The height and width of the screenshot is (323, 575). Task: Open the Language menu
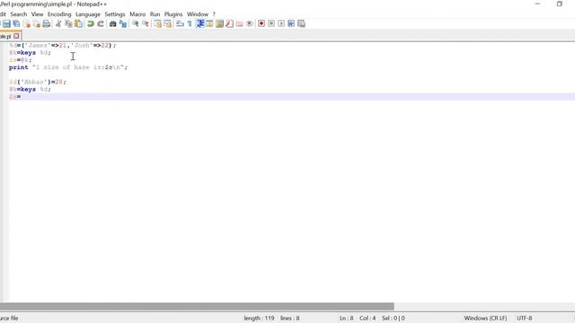point(88,14)
